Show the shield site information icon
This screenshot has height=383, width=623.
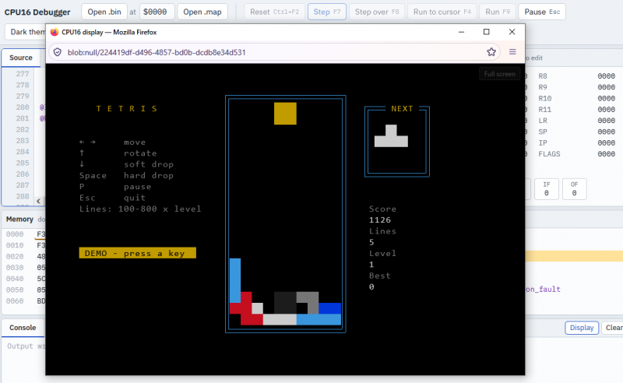[58, 52]
